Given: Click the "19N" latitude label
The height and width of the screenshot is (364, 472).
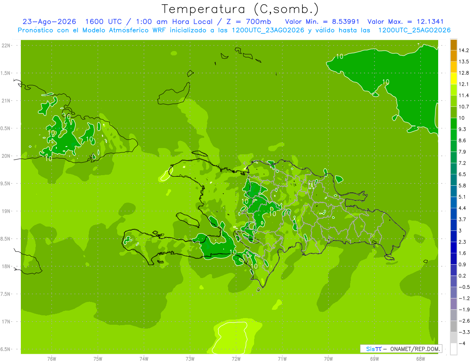Looking at the screenshot, I should [6, 211].
